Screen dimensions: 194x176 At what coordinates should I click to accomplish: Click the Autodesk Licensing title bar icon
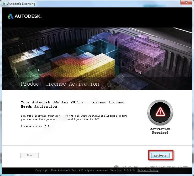coord(4,4)
